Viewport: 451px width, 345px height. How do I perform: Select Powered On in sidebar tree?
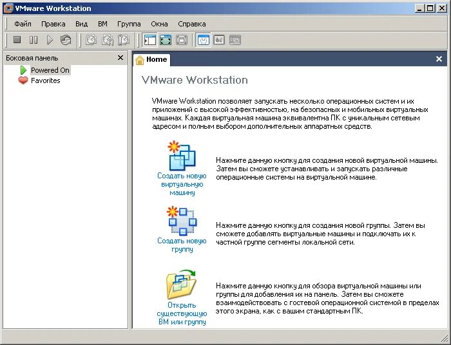[50, 70]
